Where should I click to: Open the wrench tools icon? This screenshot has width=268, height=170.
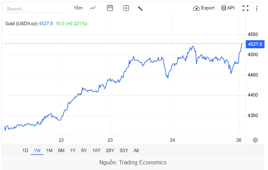pyautogui.click(x=140, y=8)
